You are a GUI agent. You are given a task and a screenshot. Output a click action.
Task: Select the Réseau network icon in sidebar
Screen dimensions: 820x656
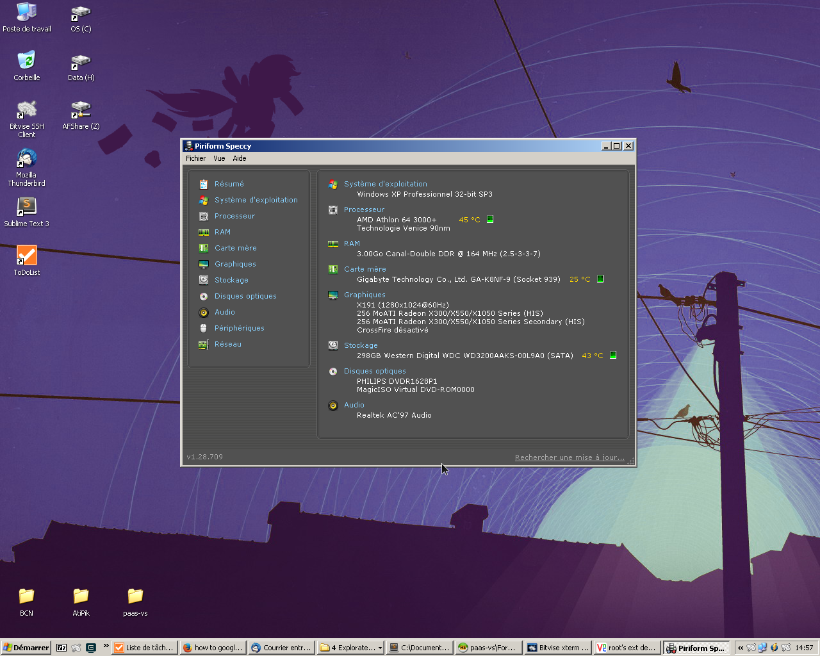pyautogui.click(x=204, y=345)
